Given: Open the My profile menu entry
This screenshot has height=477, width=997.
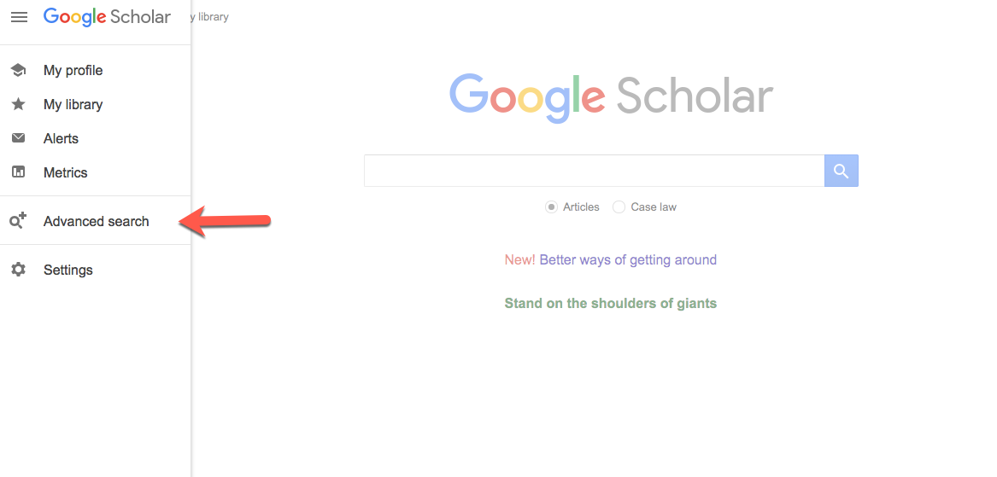Looking at the screenshot, I should [x=96, y=71].
